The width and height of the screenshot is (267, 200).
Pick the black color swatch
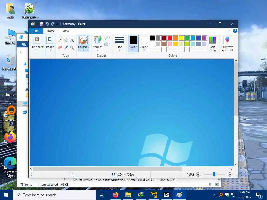[153, 38]
